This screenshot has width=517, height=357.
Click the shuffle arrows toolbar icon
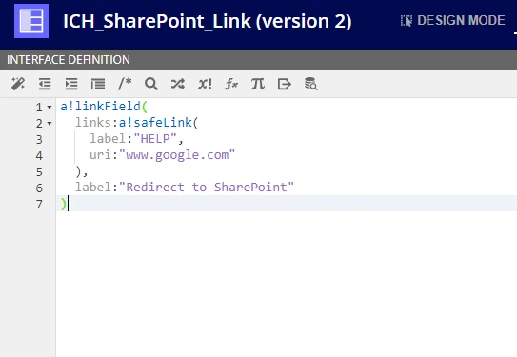coord(178,84)
